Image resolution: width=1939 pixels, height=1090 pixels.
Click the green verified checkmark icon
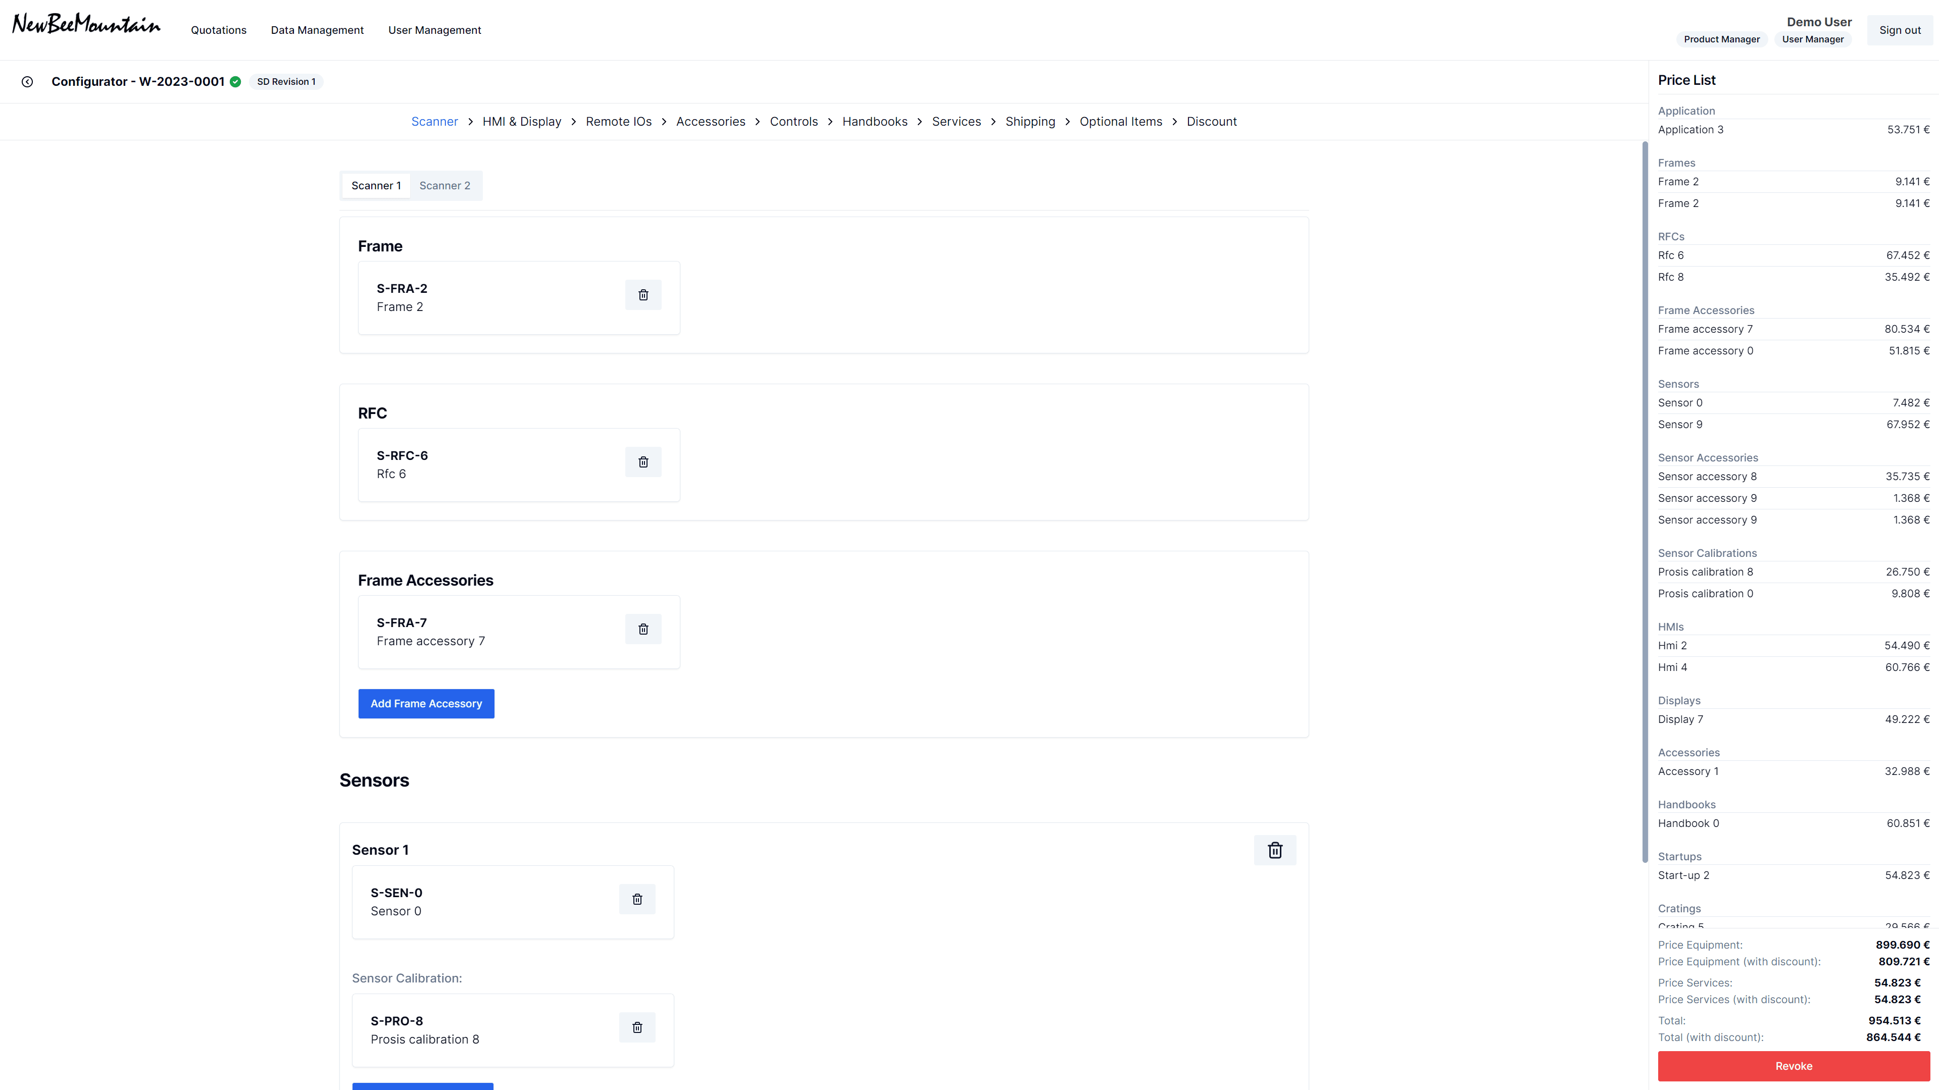coord(235,81)
